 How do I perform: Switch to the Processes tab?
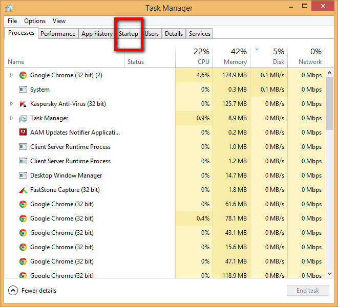21,33
